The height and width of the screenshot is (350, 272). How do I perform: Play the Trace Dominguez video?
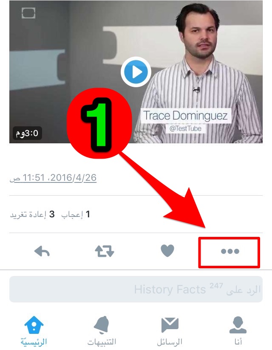pos(136,72)
